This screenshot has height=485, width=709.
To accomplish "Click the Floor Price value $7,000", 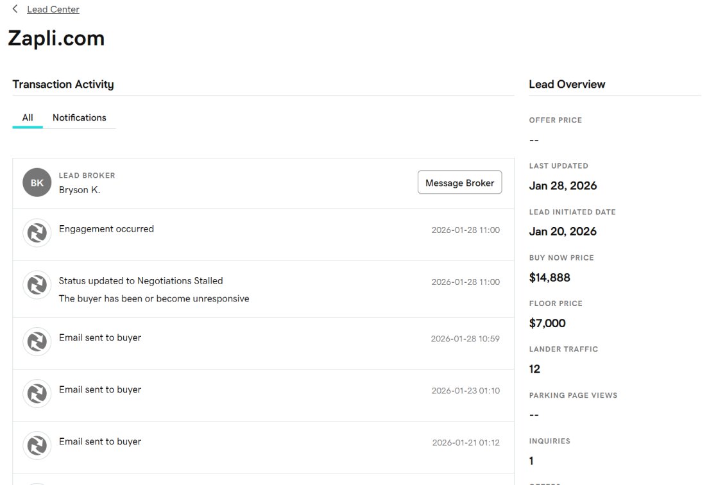I will (x=547, y=323).
